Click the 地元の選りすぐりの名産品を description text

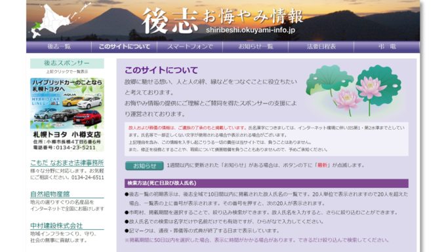[67, 206]
